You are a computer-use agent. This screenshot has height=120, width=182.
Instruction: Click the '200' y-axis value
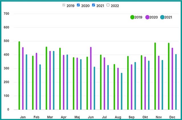tap(6, 82)
